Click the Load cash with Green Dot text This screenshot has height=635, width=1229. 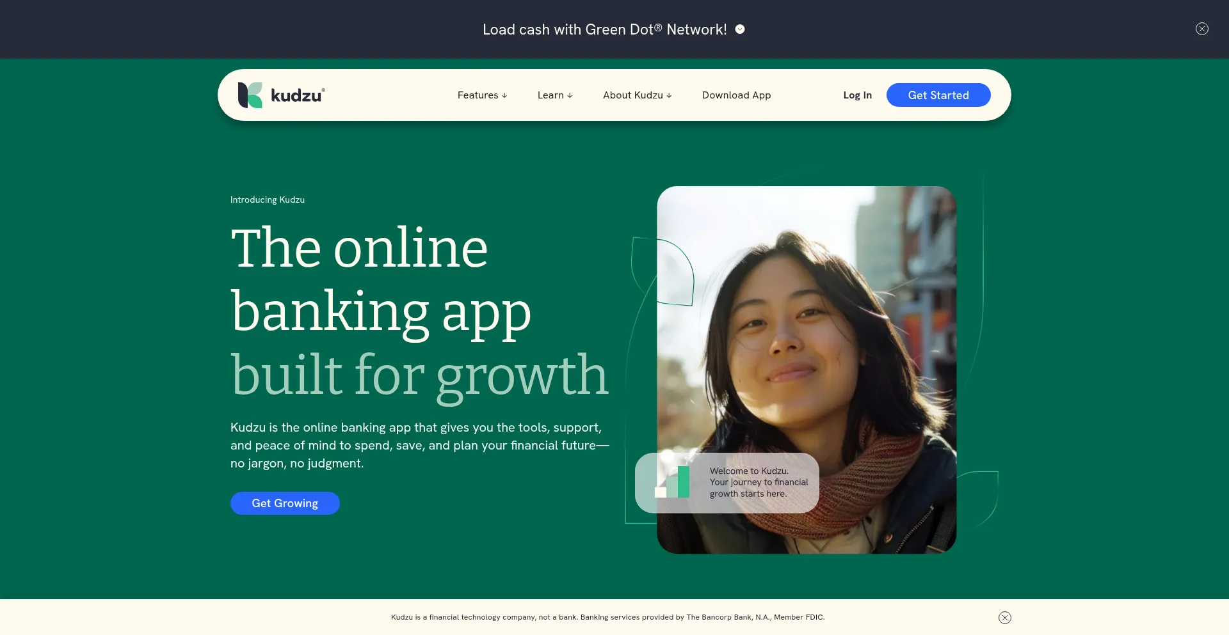[605, 29]
